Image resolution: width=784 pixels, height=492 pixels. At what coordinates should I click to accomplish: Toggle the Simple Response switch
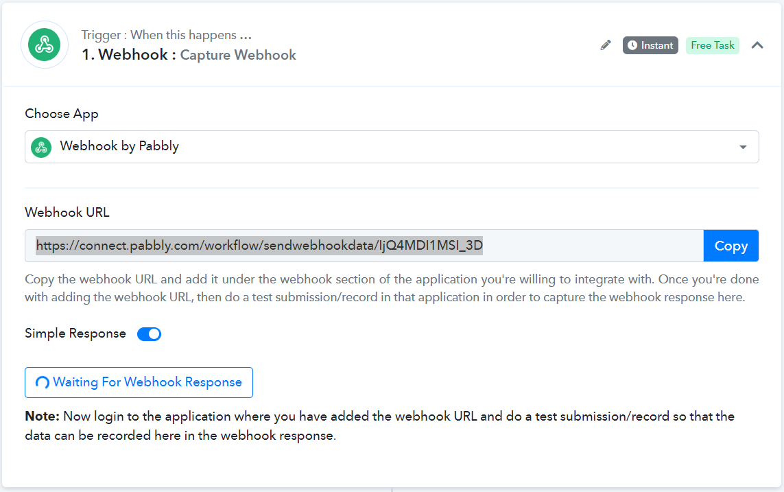click(x=149, y=334)
